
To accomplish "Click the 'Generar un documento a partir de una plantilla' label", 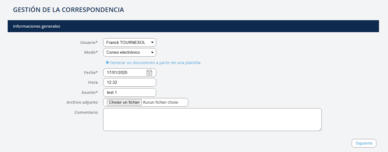I will point(155,63).
